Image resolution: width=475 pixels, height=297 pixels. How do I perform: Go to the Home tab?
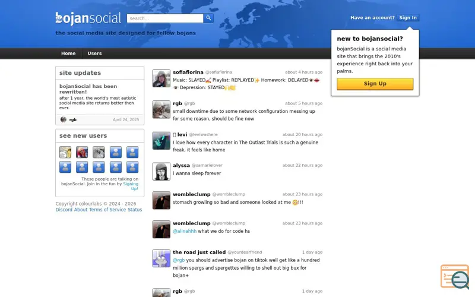(x=68, y=53)
